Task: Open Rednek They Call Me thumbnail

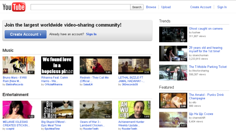Action: click(x=96, y=65)
